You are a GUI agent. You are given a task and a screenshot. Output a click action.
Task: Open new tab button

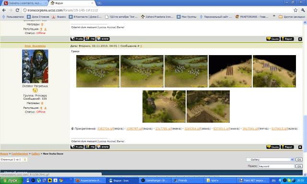tap(99, 3)
